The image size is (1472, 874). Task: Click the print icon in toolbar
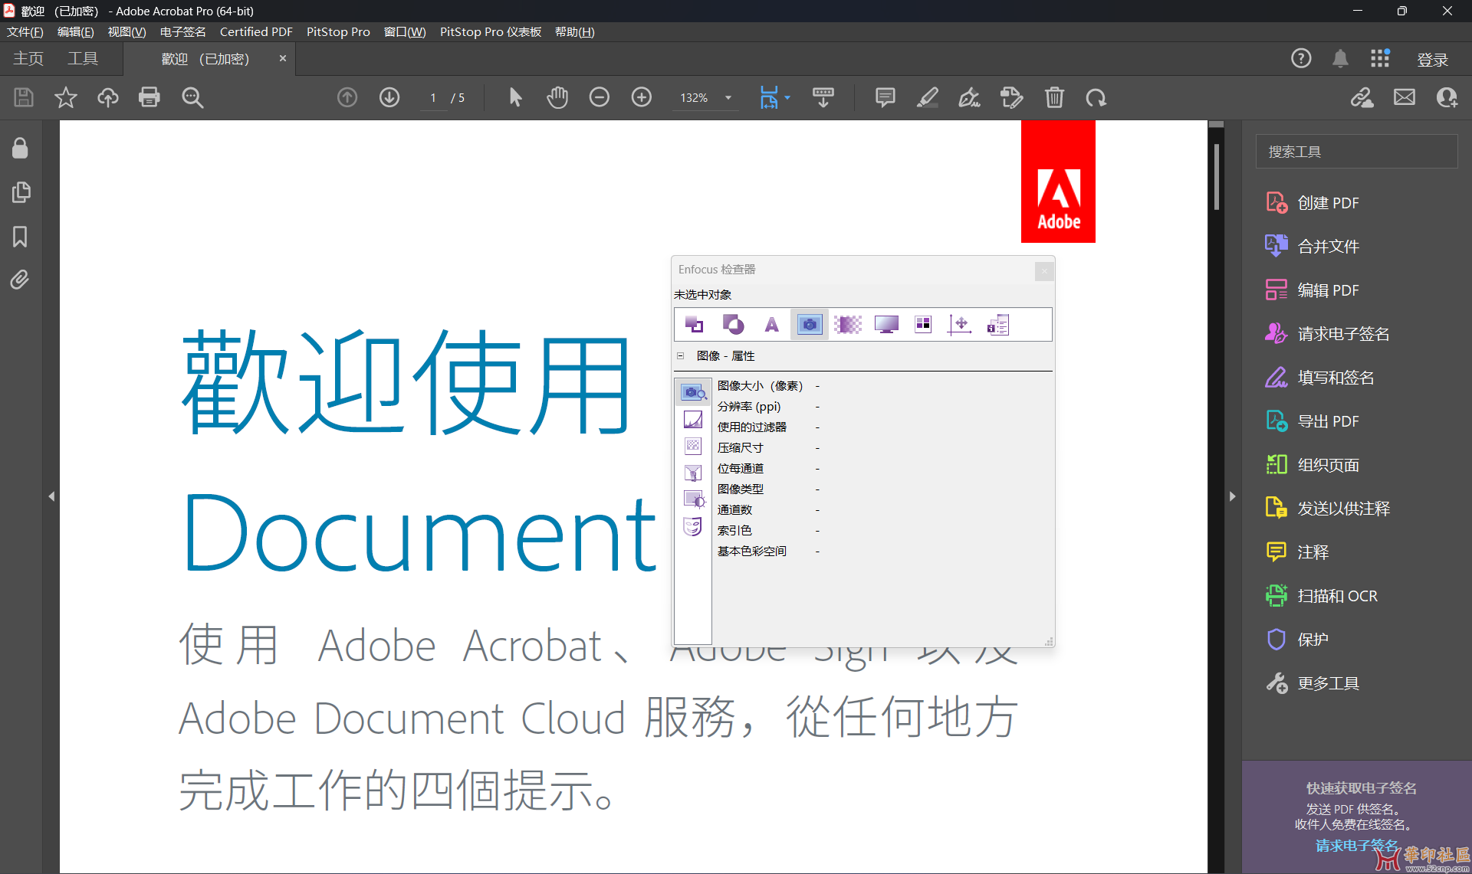pyautogui.click(x=149, y=97)
